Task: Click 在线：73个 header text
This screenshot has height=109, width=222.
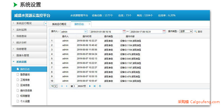Action: (x=125, y=15)
